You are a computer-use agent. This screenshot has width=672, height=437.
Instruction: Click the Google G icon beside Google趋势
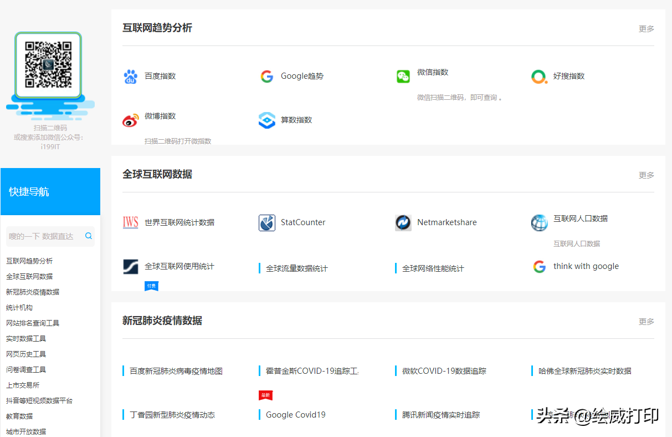[266, 77]
